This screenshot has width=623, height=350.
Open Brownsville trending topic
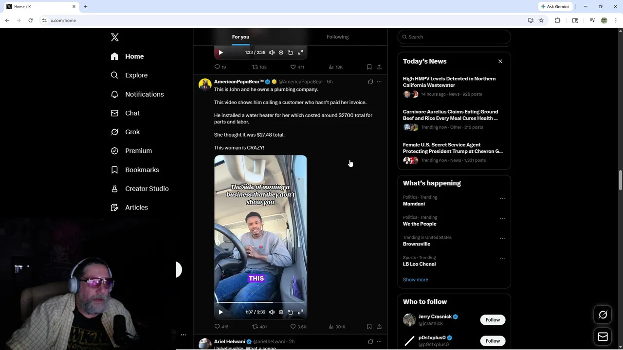pos(417,244)
